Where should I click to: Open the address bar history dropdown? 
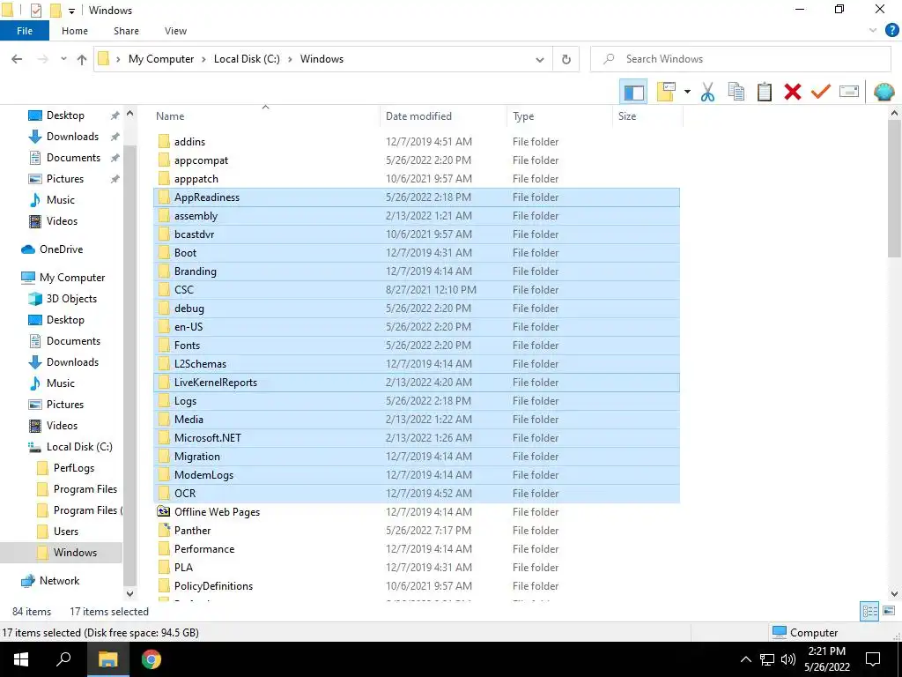click(x=540, y=59)
